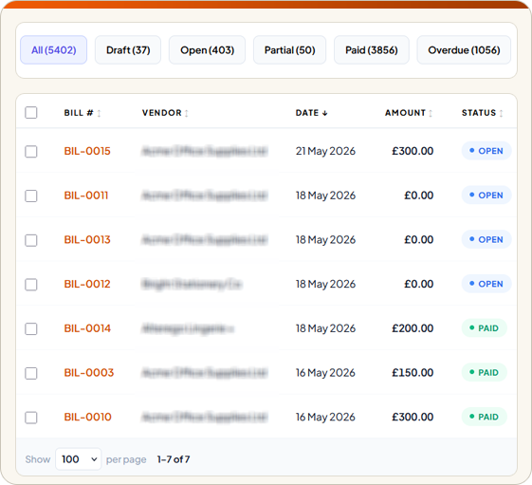Show the Partial (50) bills tab

tap(290, 50)
